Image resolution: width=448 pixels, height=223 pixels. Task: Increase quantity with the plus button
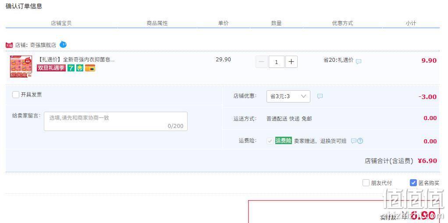point(291,62)
